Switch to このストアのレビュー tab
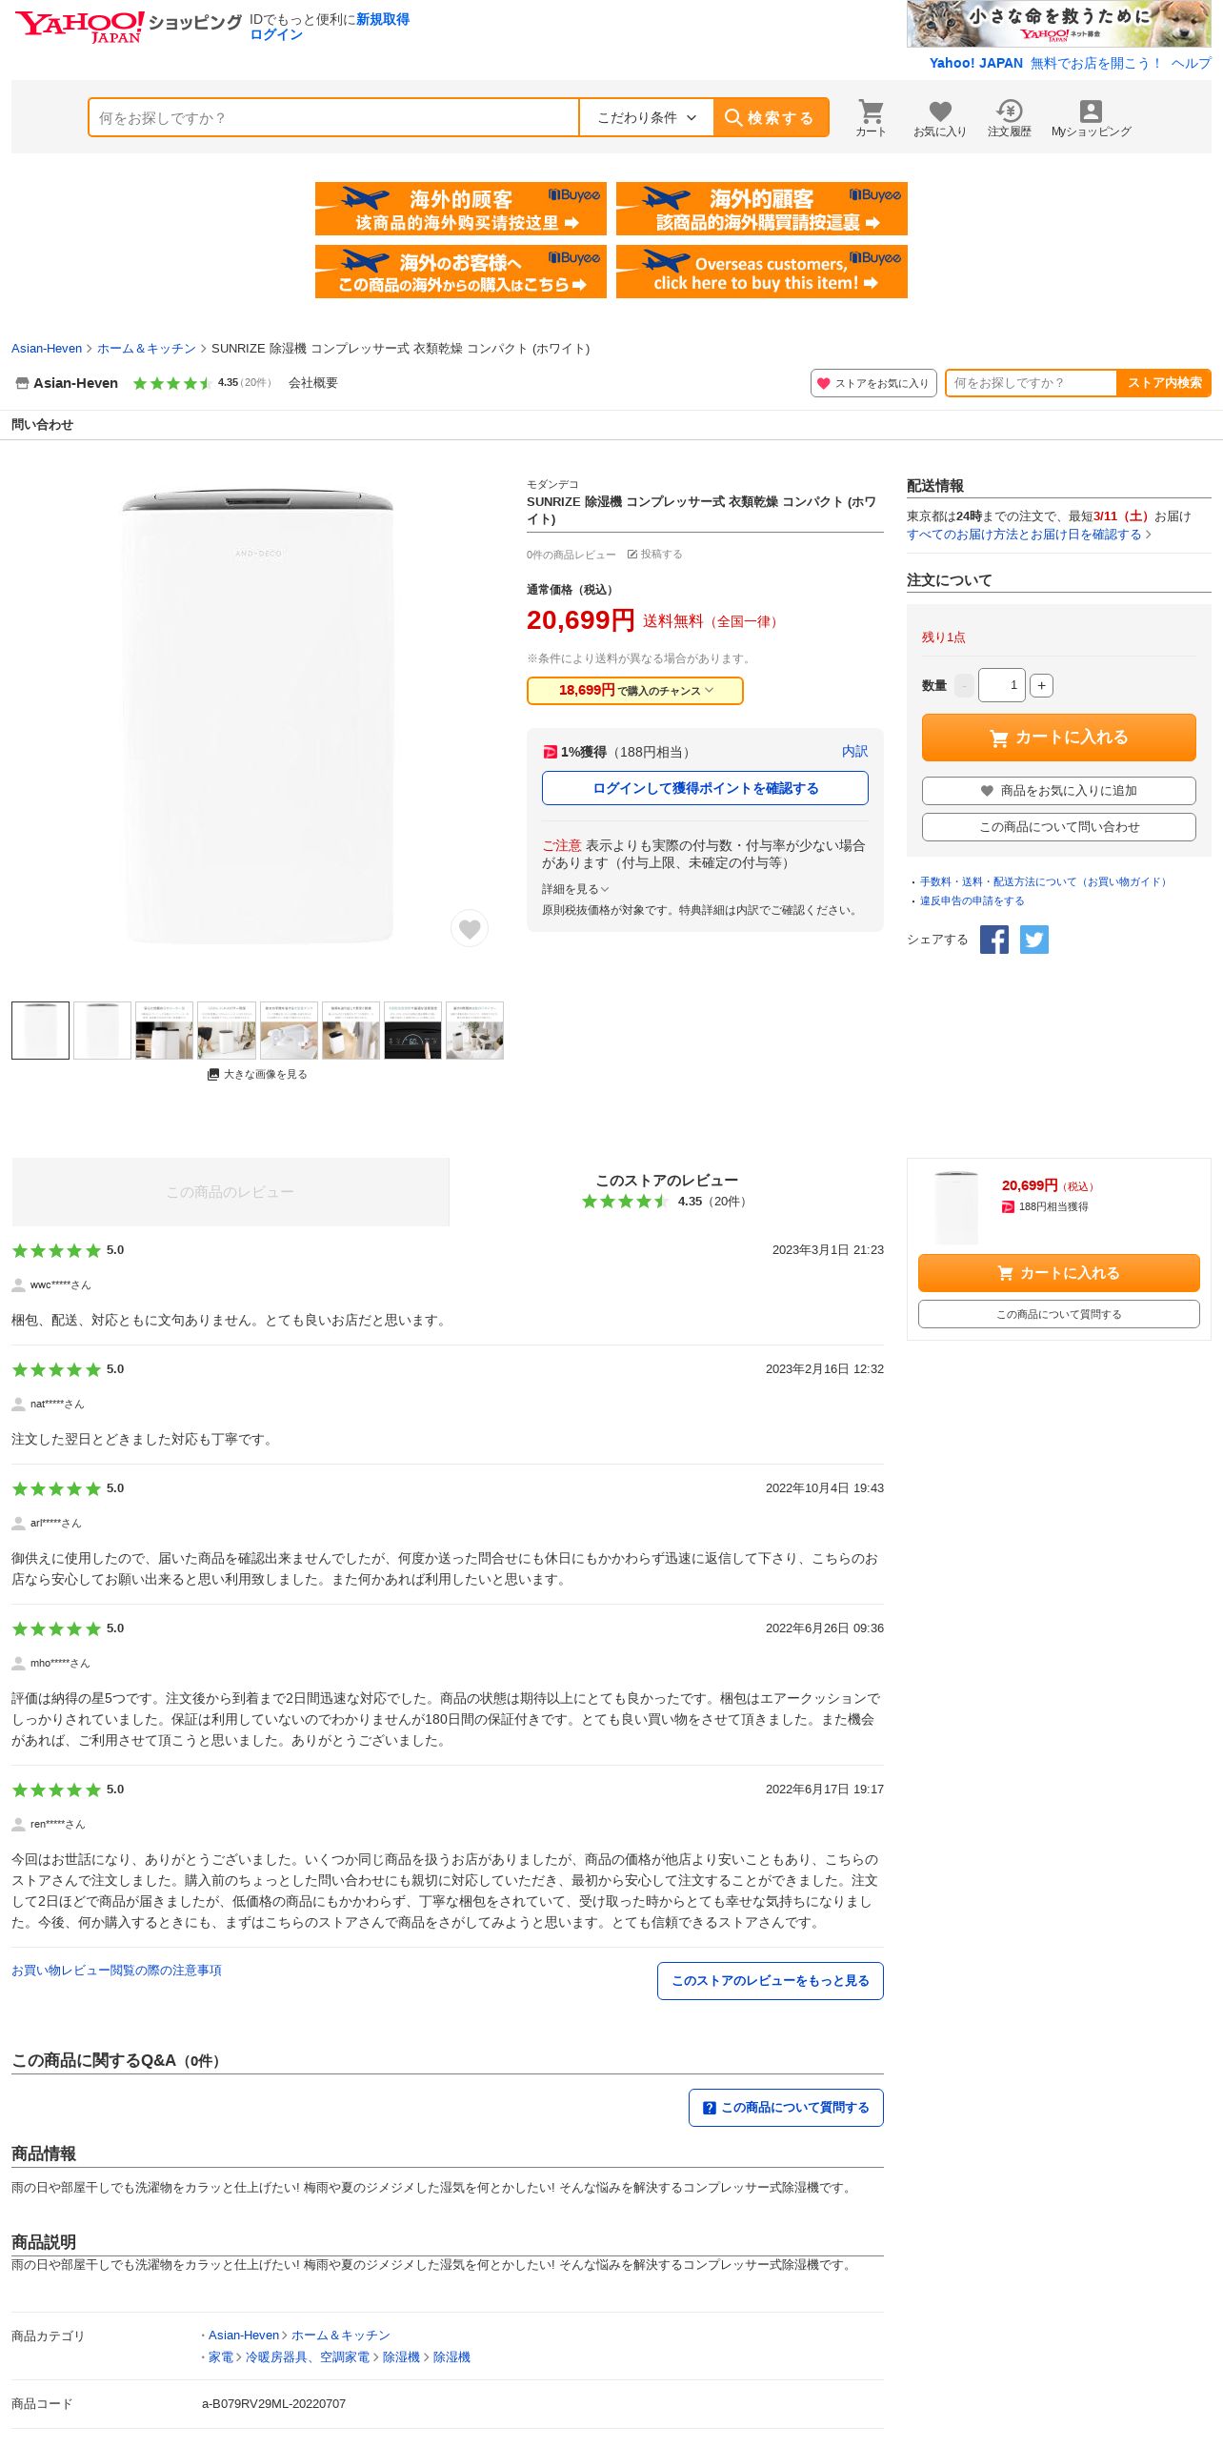The image size is (1223, 2447). [667, 1191]
